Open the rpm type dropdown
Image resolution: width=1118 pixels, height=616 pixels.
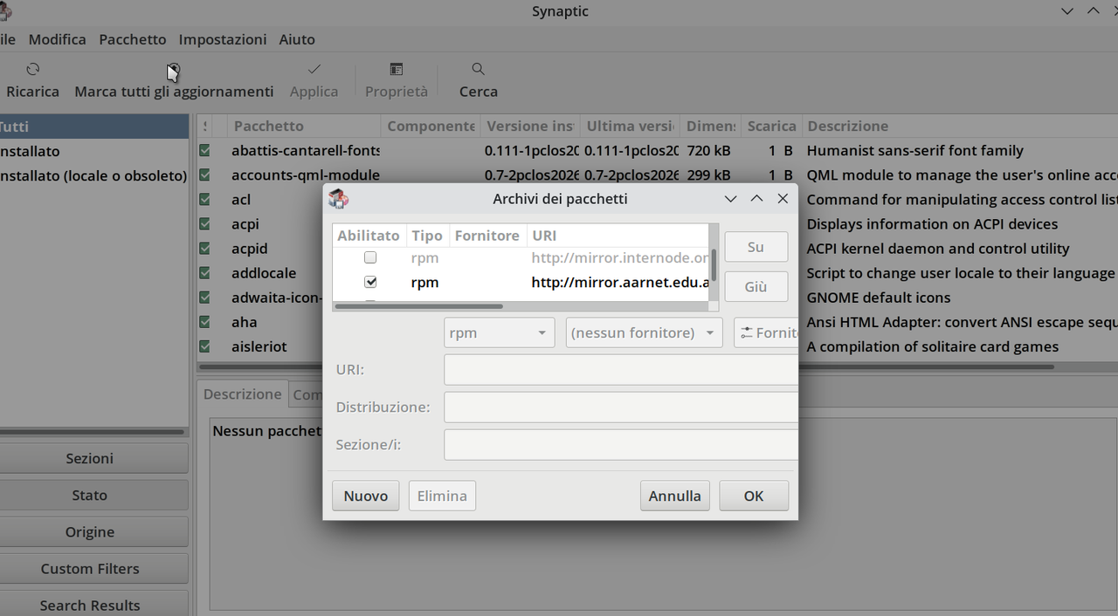click(x=499, y=332)
